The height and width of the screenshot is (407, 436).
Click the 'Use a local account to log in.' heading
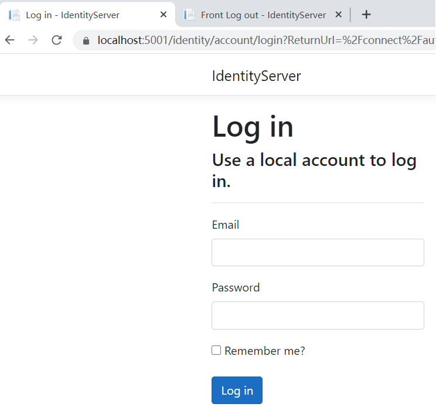pos(314,170)
